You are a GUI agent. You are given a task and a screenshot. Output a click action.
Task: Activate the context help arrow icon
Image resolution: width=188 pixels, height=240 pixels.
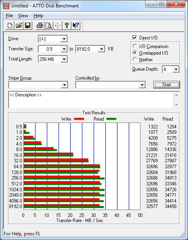tap(76, 25)
